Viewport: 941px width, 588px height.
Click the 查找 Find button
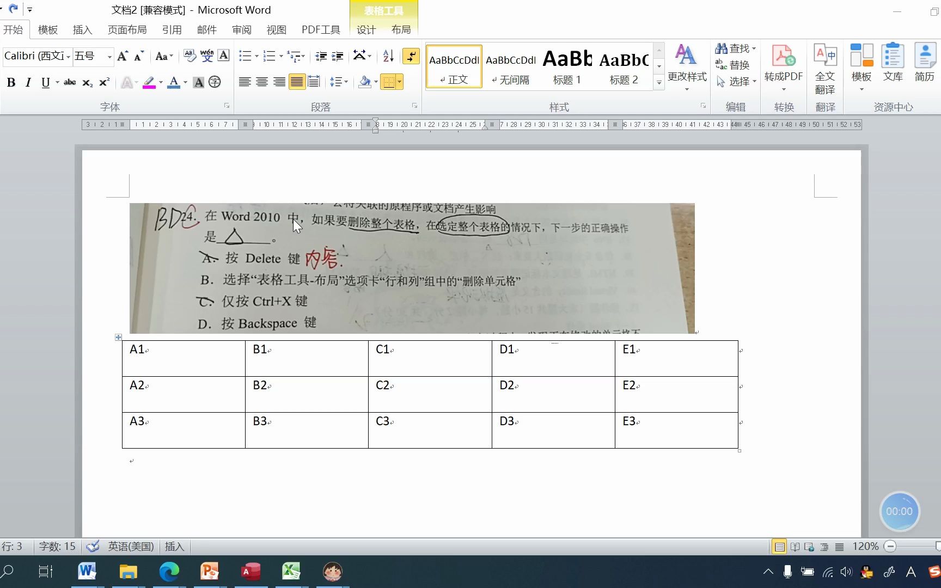(x=736, y=48)
